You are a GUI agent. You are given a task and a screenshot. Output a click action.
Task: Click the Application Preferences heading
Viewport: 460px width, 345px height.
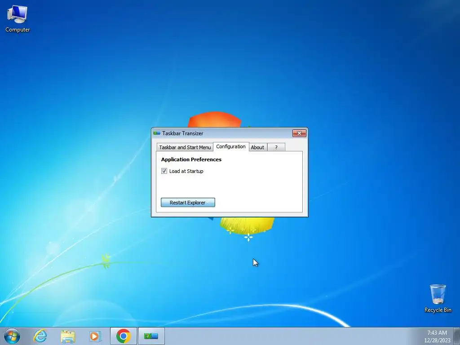click(x=191, y=159)
